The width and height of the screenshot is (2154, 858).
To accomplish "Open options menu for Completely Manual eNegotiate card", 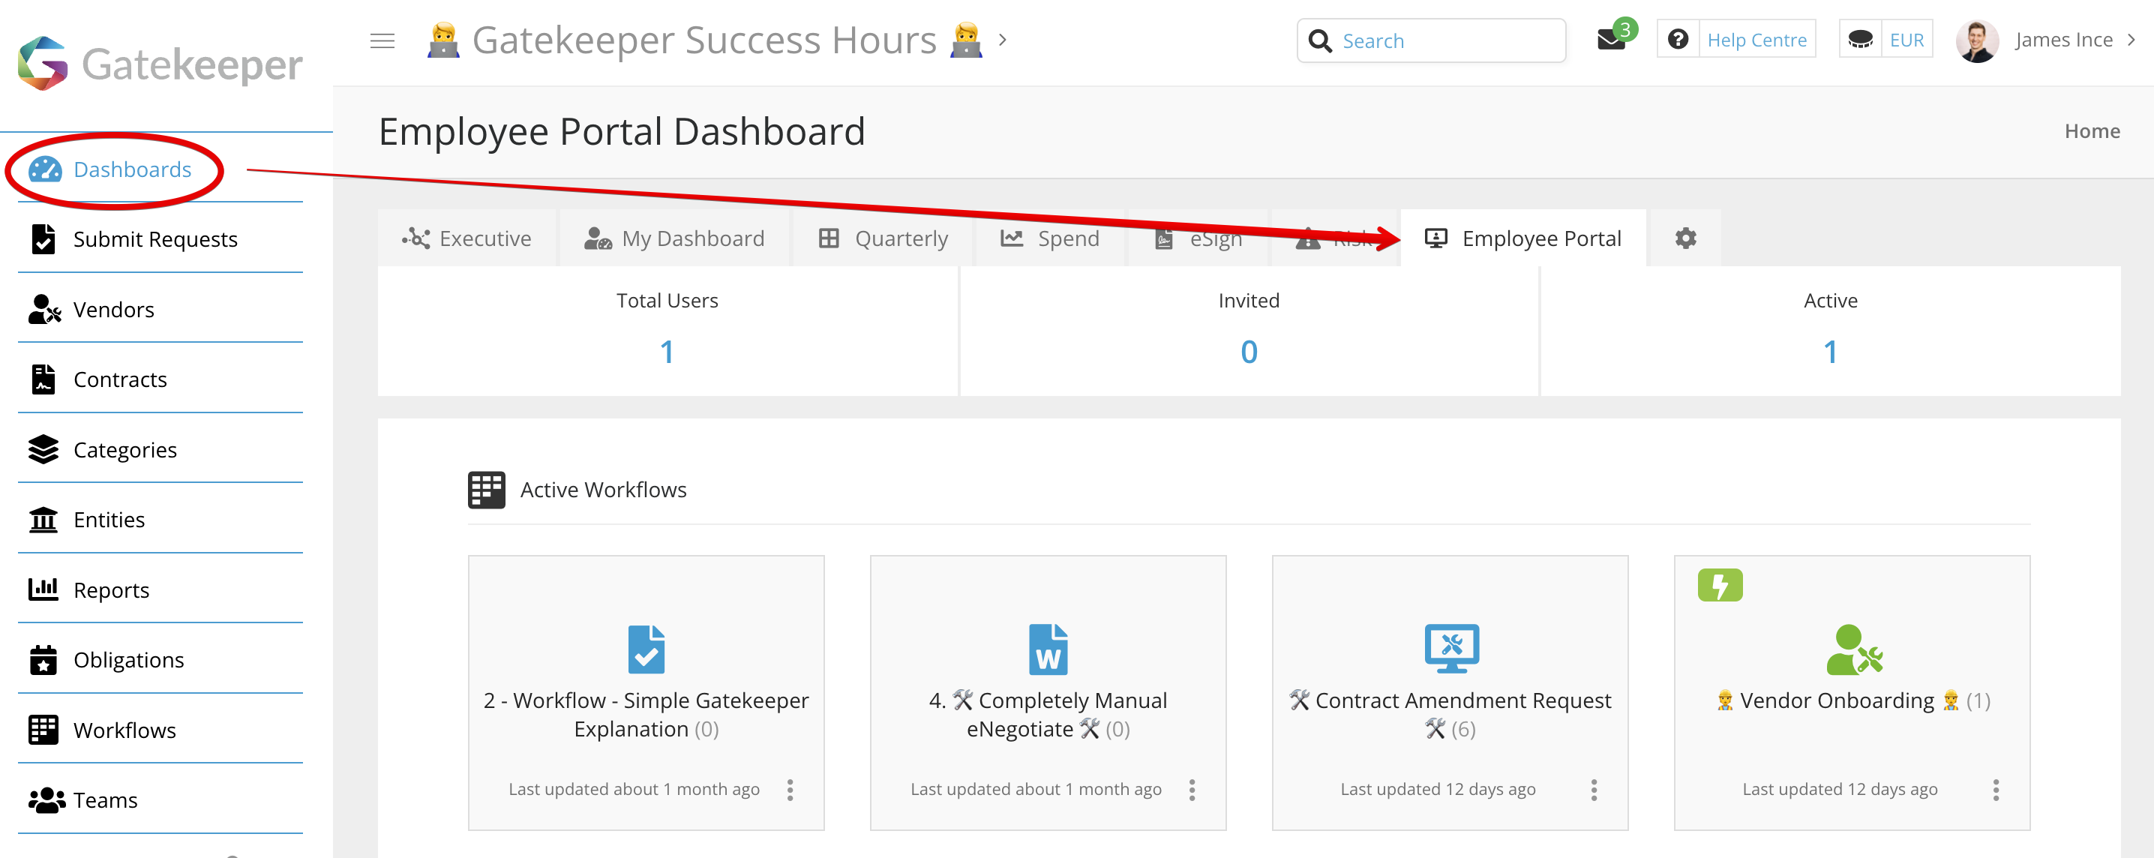I will coord(1192,790).
